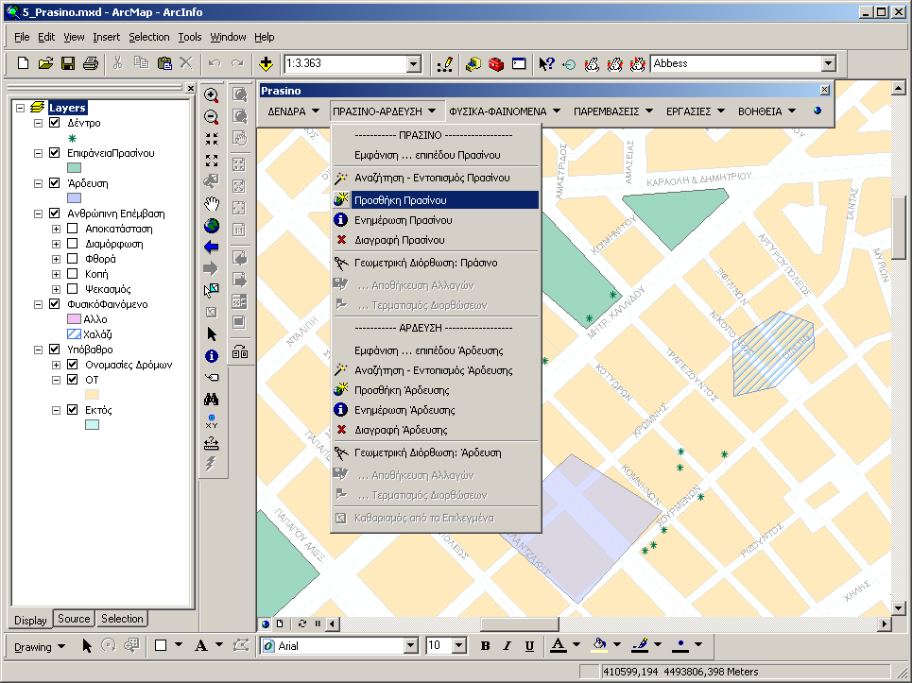Open the ΔΕΝΔΡΑ menu

(293, 111)
